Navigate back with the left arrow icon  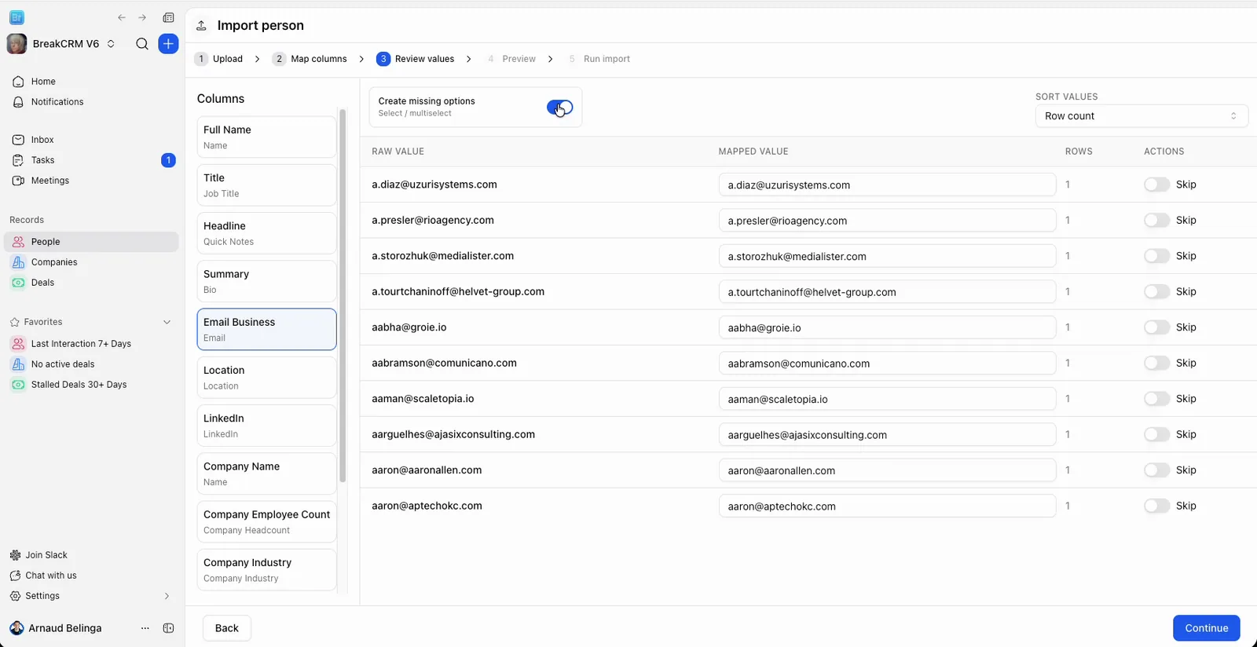pyautogui.click(x=122, y=17)
